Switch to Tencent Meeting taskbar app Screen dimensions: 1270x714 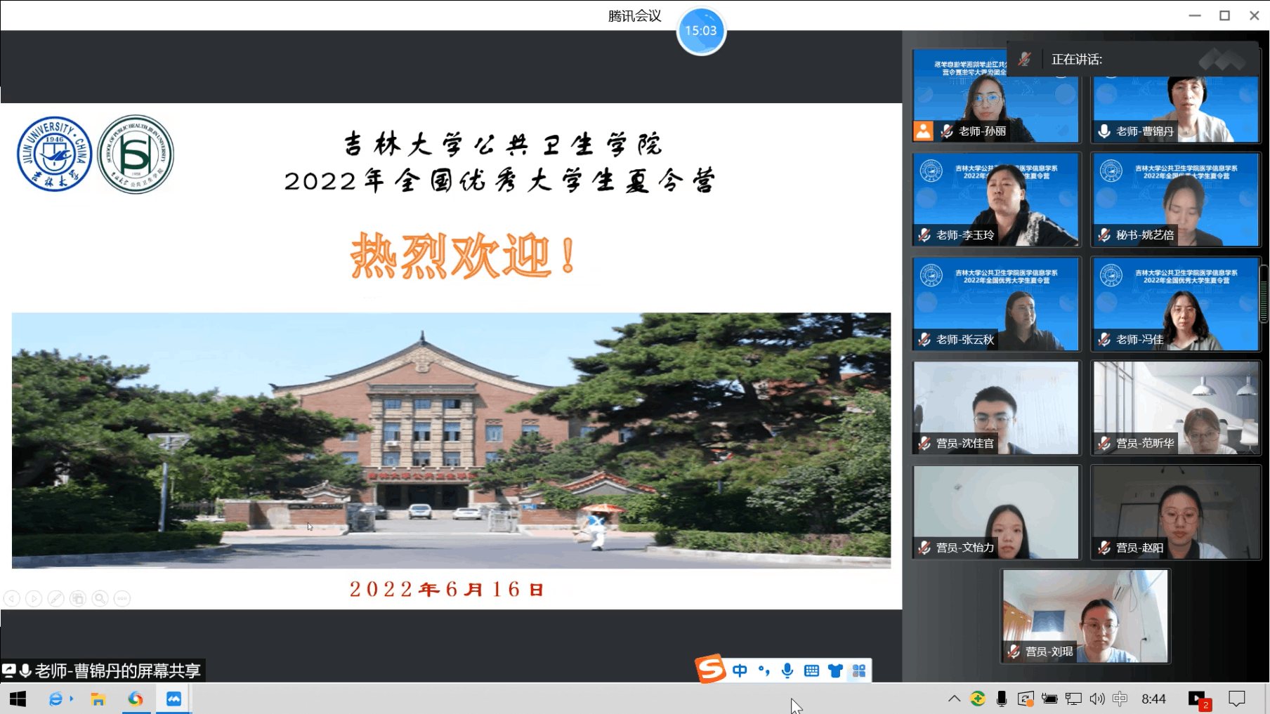pyautogui.click(x=174, y=699)
